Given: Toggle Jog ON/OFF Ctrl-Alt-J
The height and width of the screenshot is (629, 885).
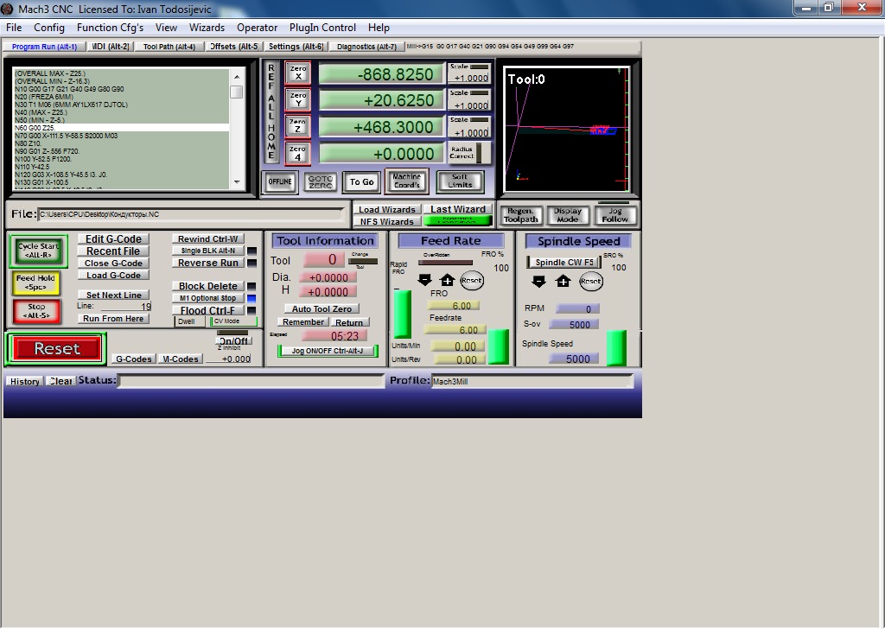Looking at the screenshot, I should tap(328, 351).
